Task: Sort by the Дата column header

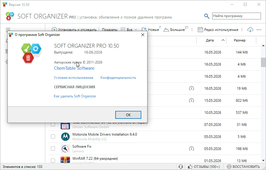Action: tap(210, 40)
